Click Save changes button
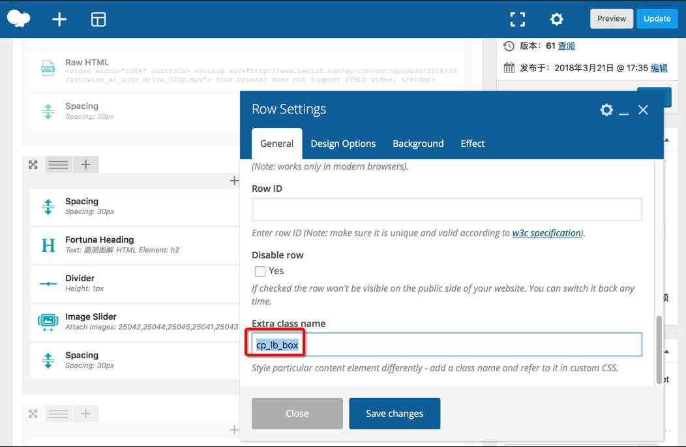The width and height of the screenshot is (686, 447). [395, 413]
